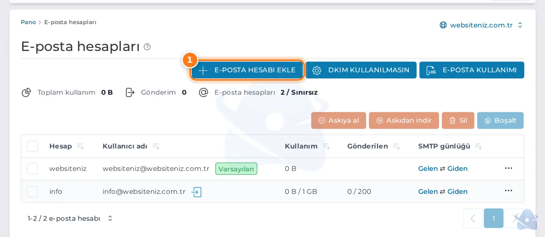
Task: Open E-POSTA KULLANIMI log
Action: click(x=472, y=70)
